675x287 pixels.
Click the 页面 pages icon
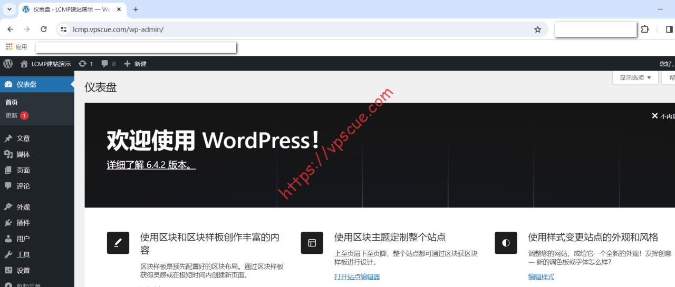[8, 170]
